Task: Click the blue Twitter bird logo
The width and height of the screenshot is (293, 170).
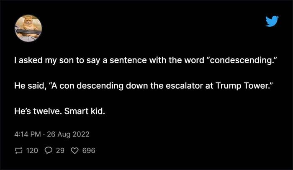Action: 272,21
